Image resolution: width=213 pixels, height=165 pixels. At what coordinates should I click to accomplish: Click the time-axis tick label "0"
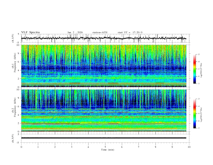click(21, 147)
